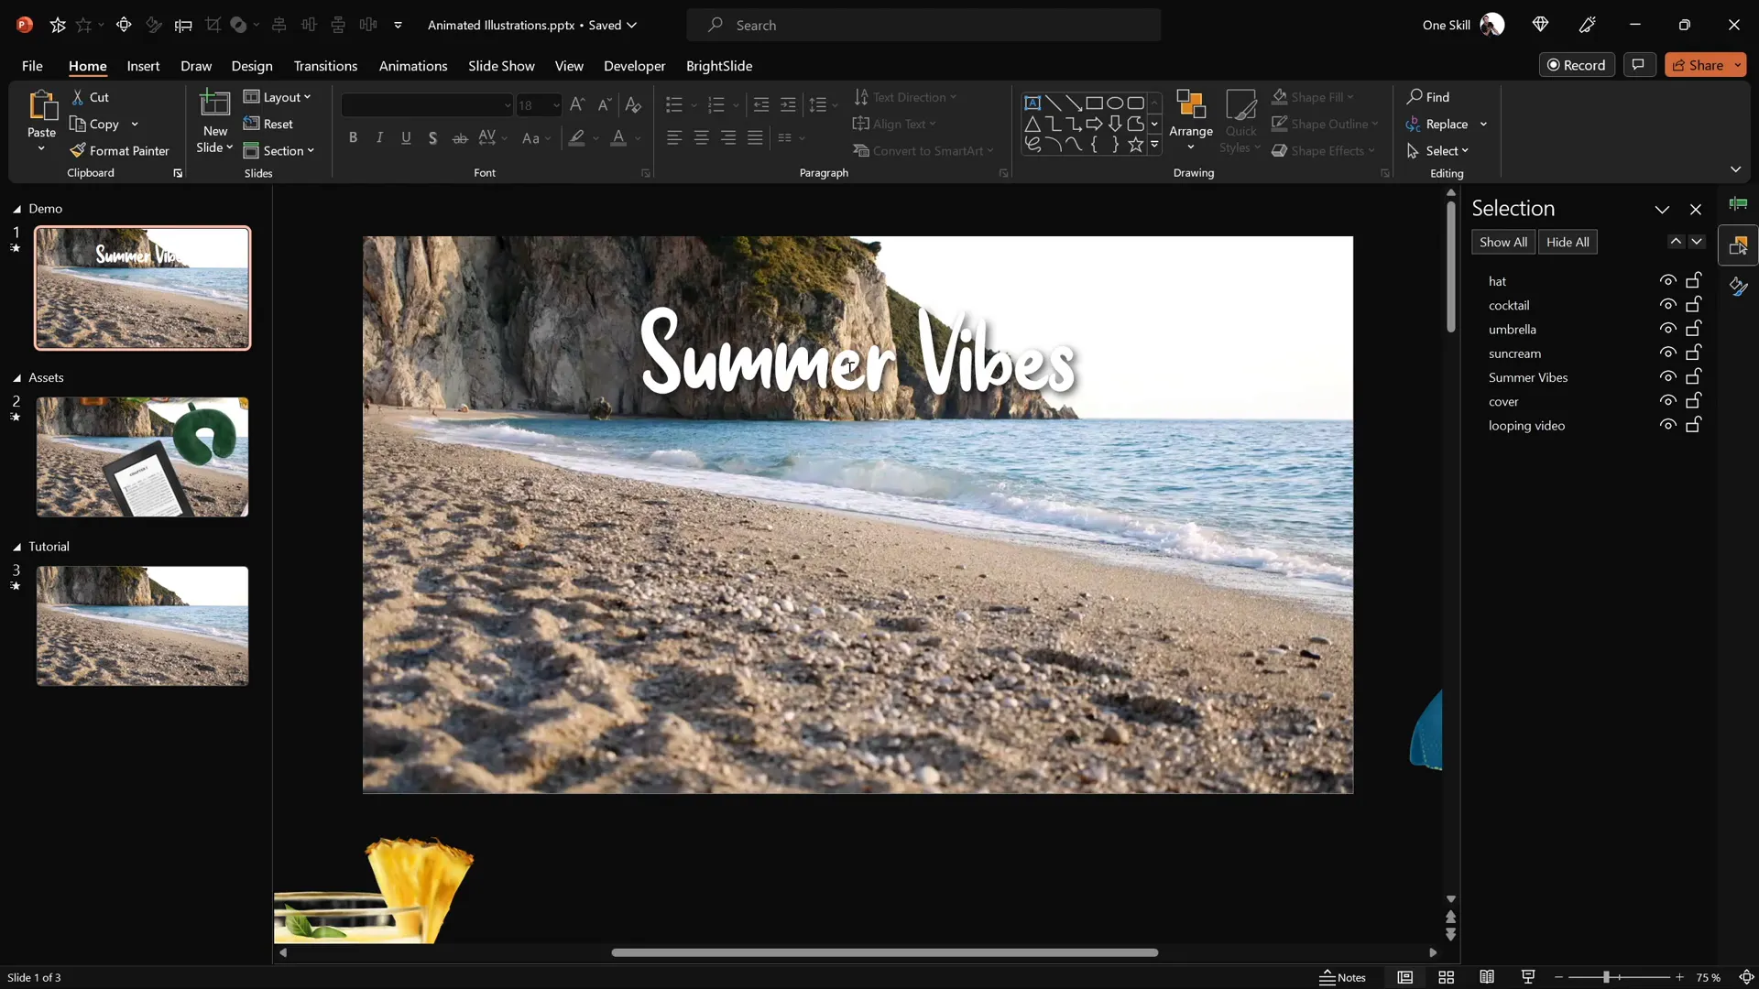The image size is (1759, 989).
Task: Click the Share button
Action: (x=1697, y=65)
